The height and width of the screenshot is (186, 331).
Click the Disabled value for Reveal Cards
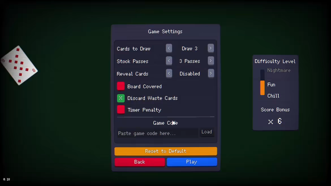190,73
